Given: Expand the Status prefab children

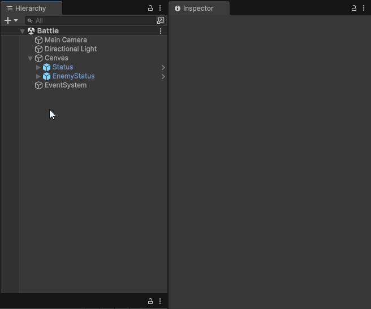Looking at the screenshot, I should [38, 67].
